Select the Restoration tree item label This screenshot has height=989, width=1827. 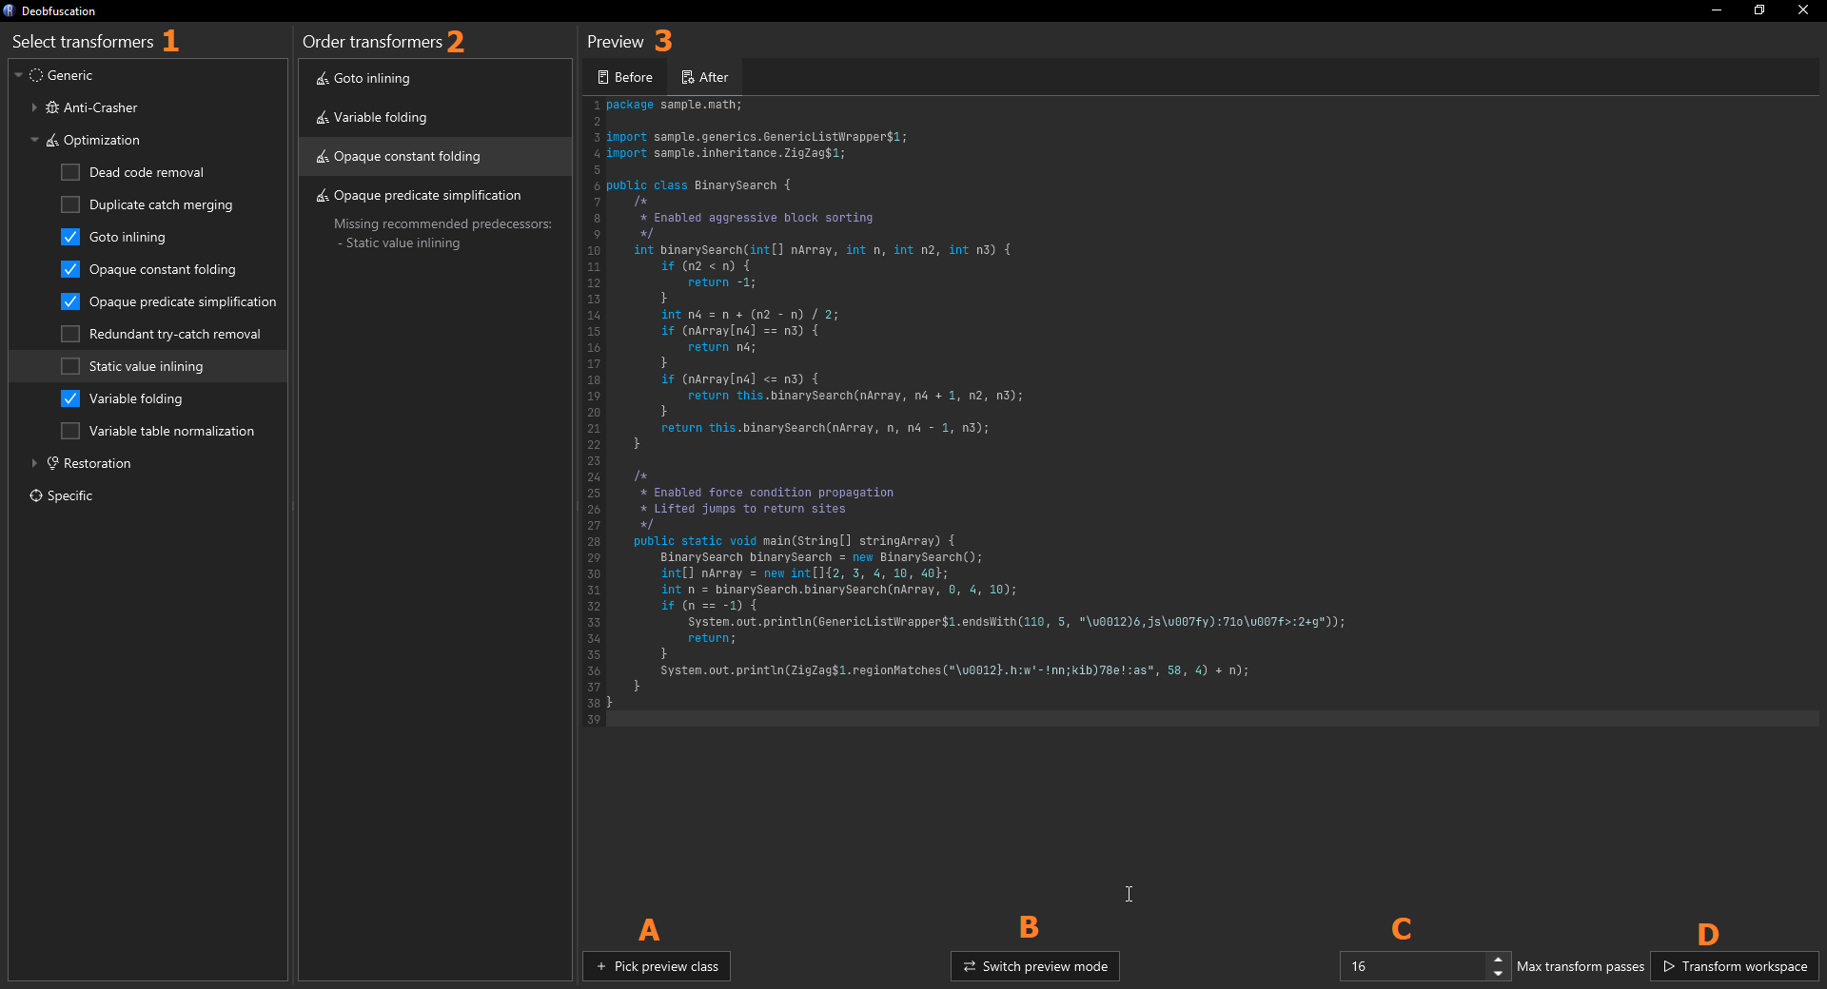97,463
